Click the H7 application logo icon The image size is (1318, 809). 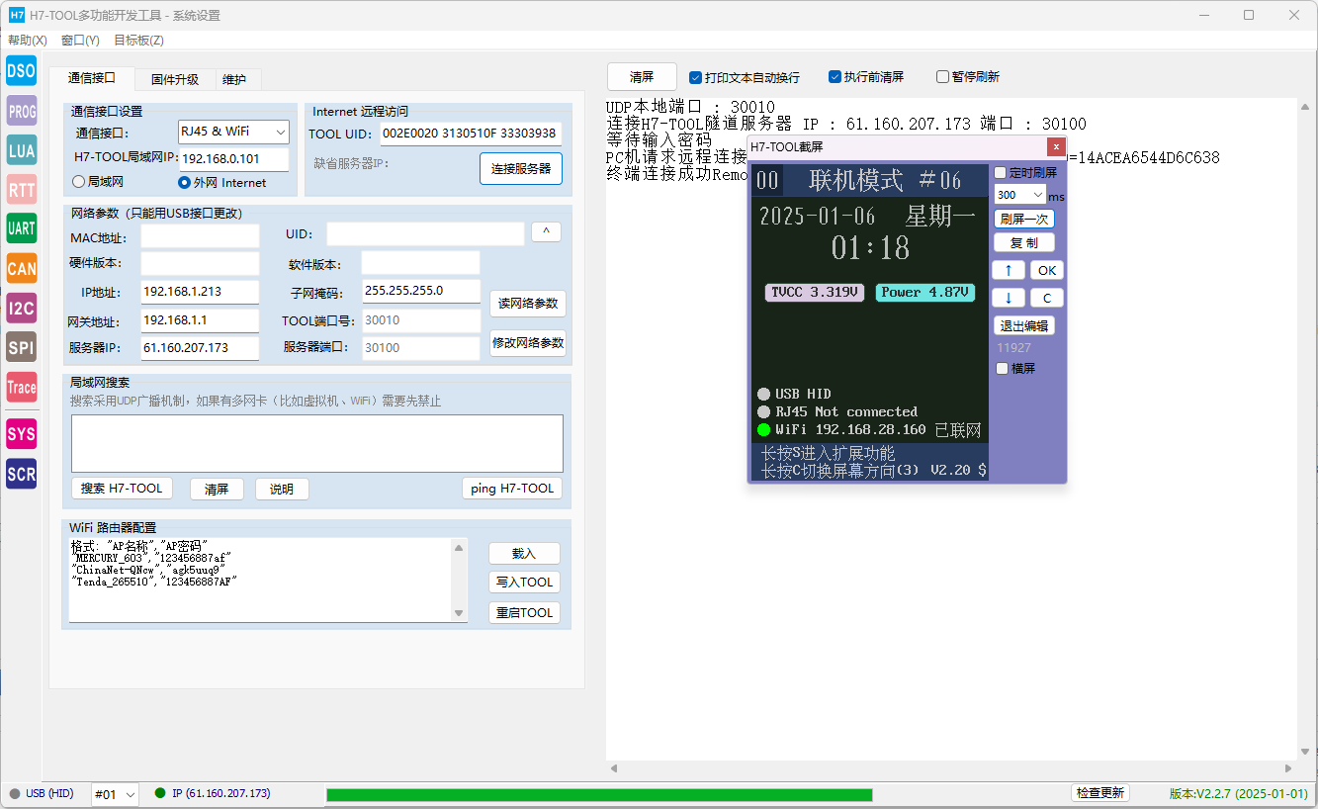point(16,15)
